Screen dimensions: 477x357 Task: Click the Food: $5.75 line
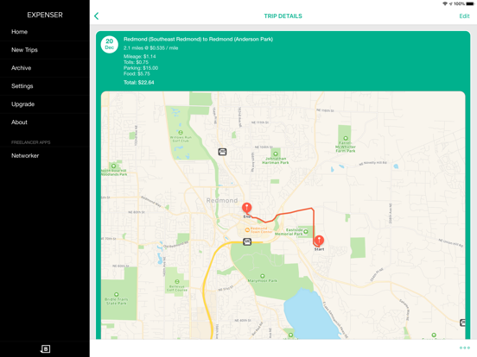pos(137,74)
